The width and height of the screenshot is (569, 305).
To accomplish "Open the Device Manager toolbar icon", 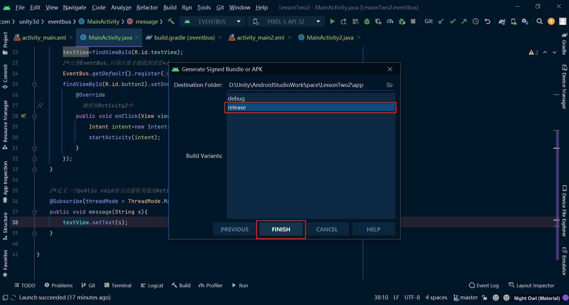I will 514,21.
